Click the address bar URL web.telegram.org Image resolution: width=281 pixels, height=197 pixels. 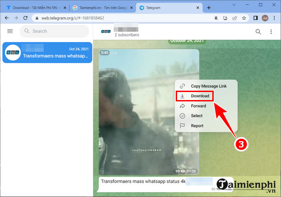click(x=73, y=18)
